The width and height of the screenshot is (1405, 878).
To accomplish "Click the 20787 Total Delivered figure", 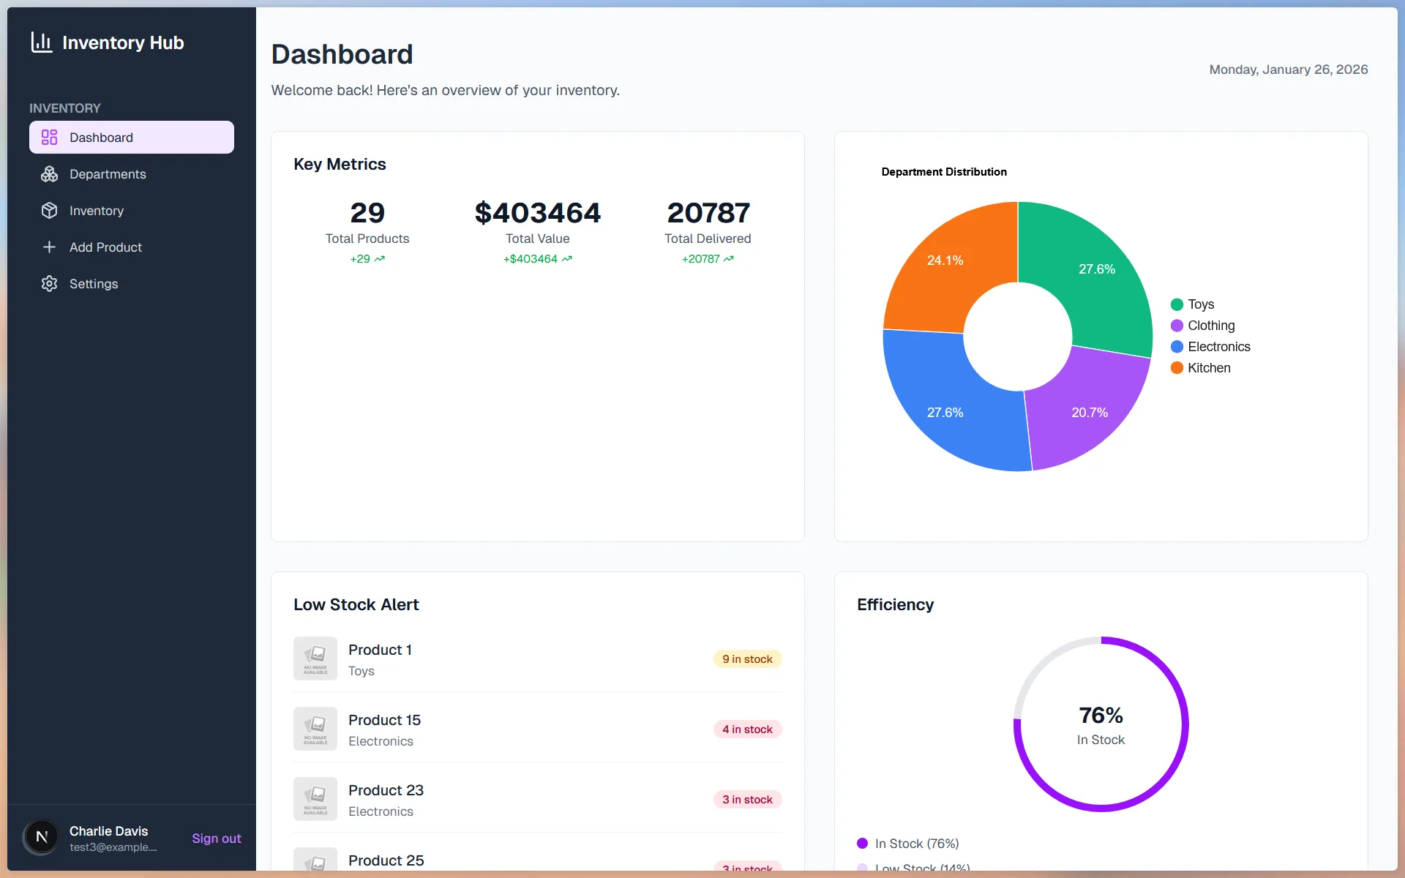I will [708, 213].
